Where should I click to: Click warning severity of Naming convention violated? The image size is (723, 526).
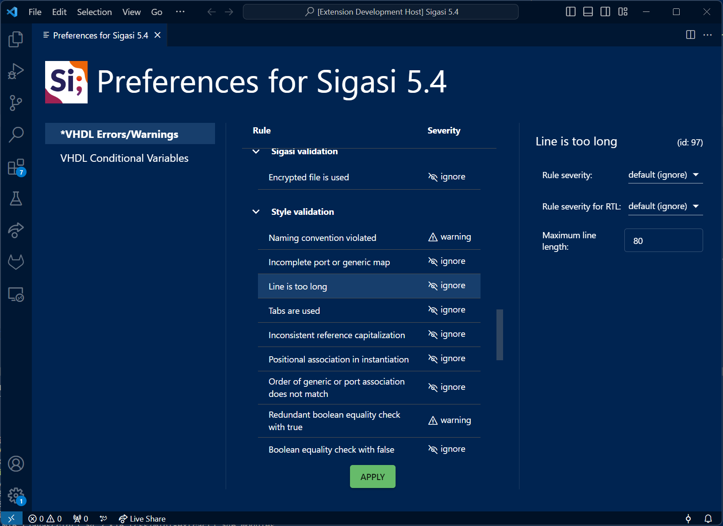coord(450,237)
